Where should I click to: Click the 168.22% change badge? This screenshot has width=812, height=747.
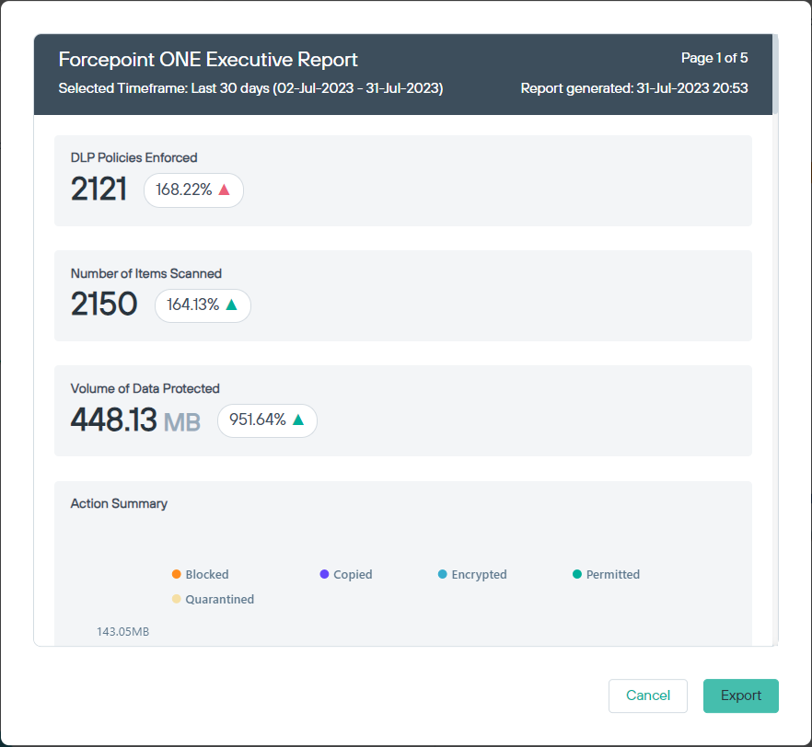(x=193, y=190)
